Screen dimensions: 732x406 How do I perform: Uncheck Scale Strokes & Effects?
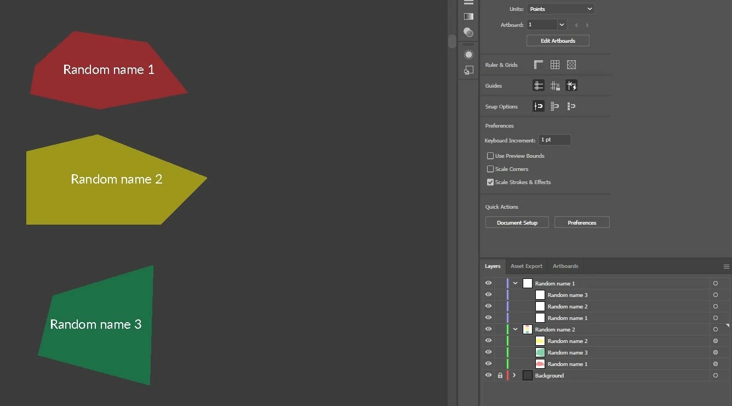point(490,182)
